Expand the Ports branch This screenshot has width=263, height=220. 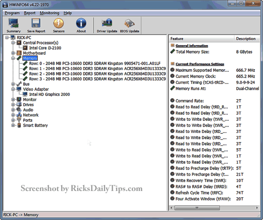(x=13, y=120)
